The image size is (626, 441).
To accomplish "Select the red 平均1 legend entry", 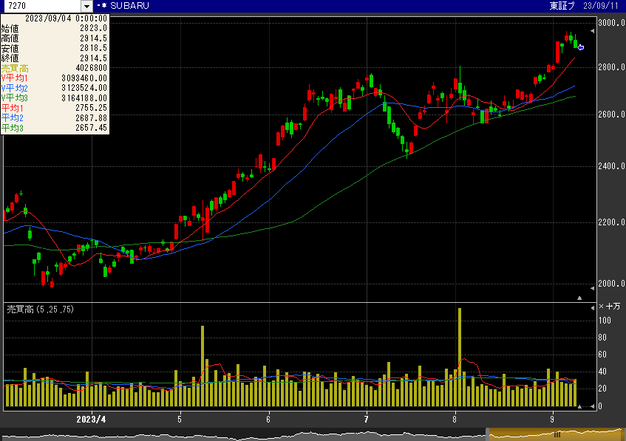I will pyautogui.click(x=13, y=109).
